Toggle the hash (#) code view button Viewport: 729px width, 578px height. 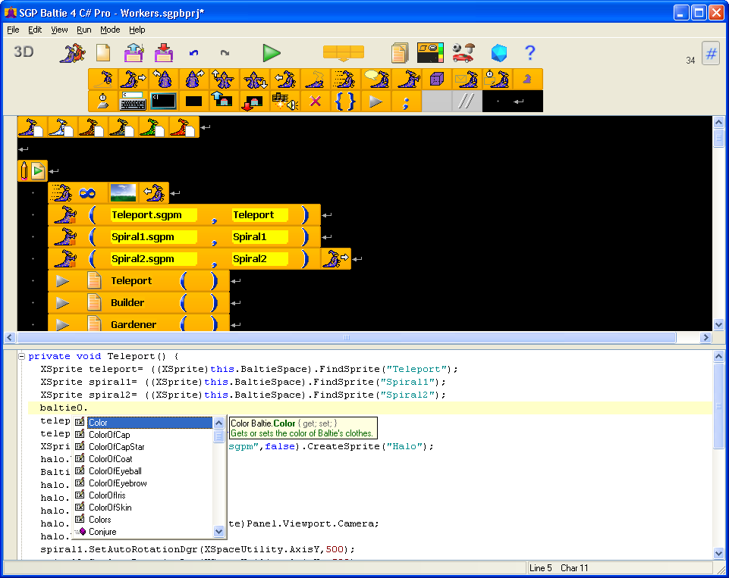coord(711,53)
